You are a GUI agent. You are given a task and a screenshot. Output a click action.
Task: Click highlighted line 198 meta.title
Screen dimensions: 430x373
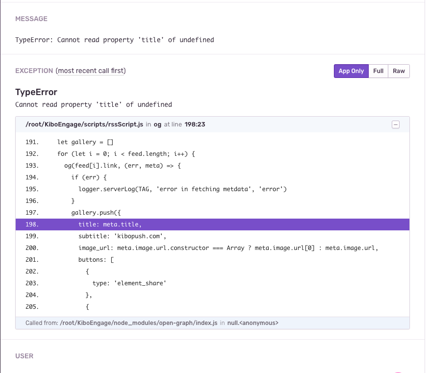[x=212, y=224]
